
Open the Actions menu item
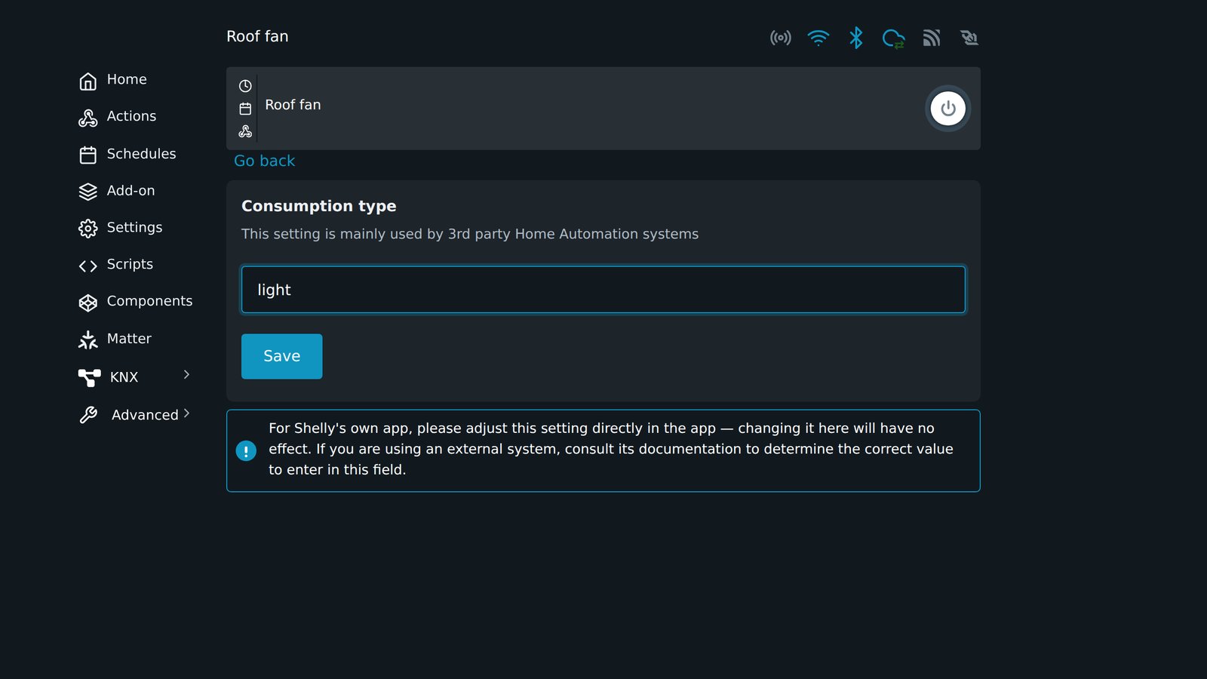pos(131,116)
